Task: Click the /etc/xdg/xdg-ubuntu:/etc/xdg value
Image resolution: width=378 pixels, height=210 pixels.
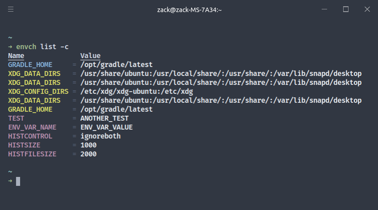Action: point(137,92)
